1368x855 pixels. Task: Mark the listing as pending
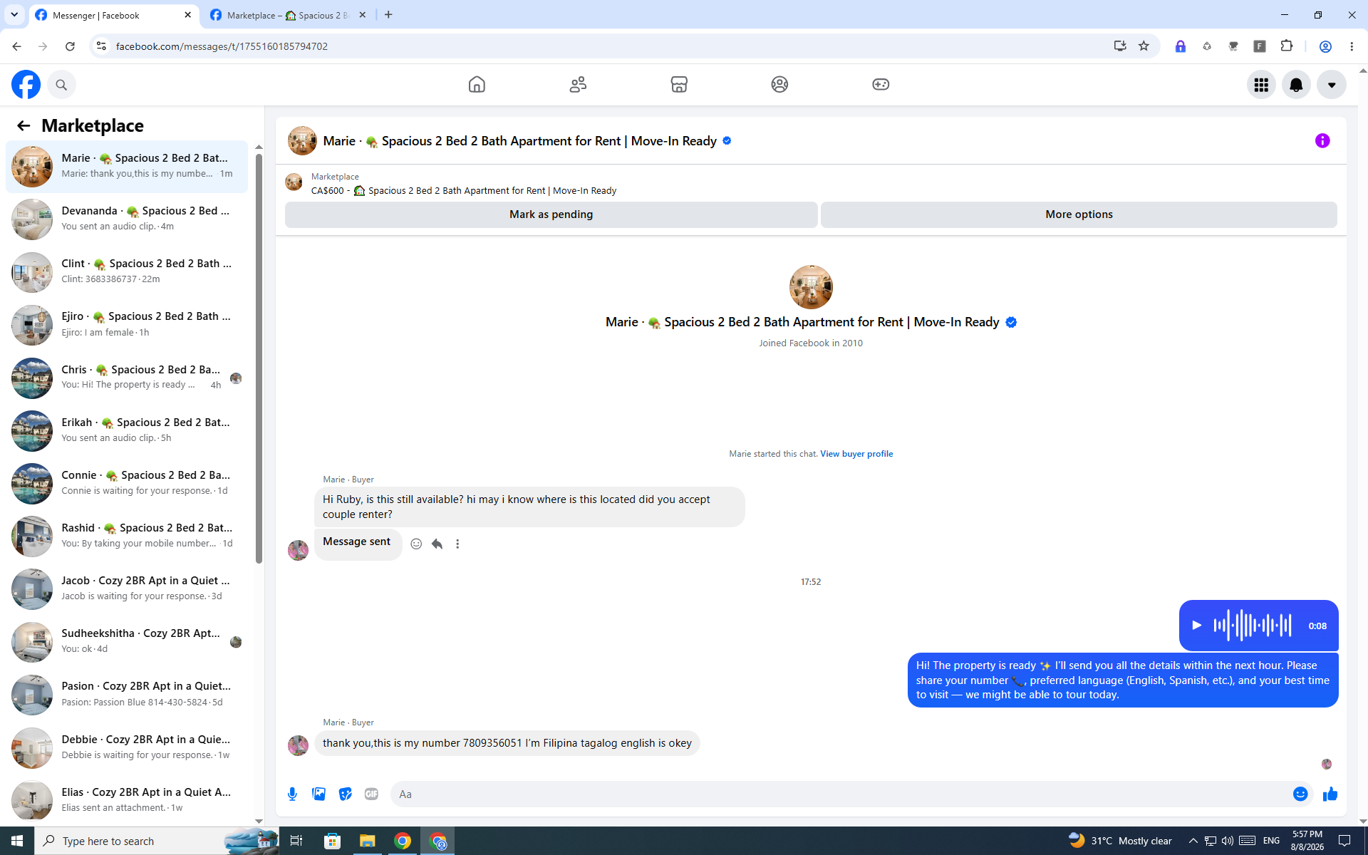coord(551,214)
